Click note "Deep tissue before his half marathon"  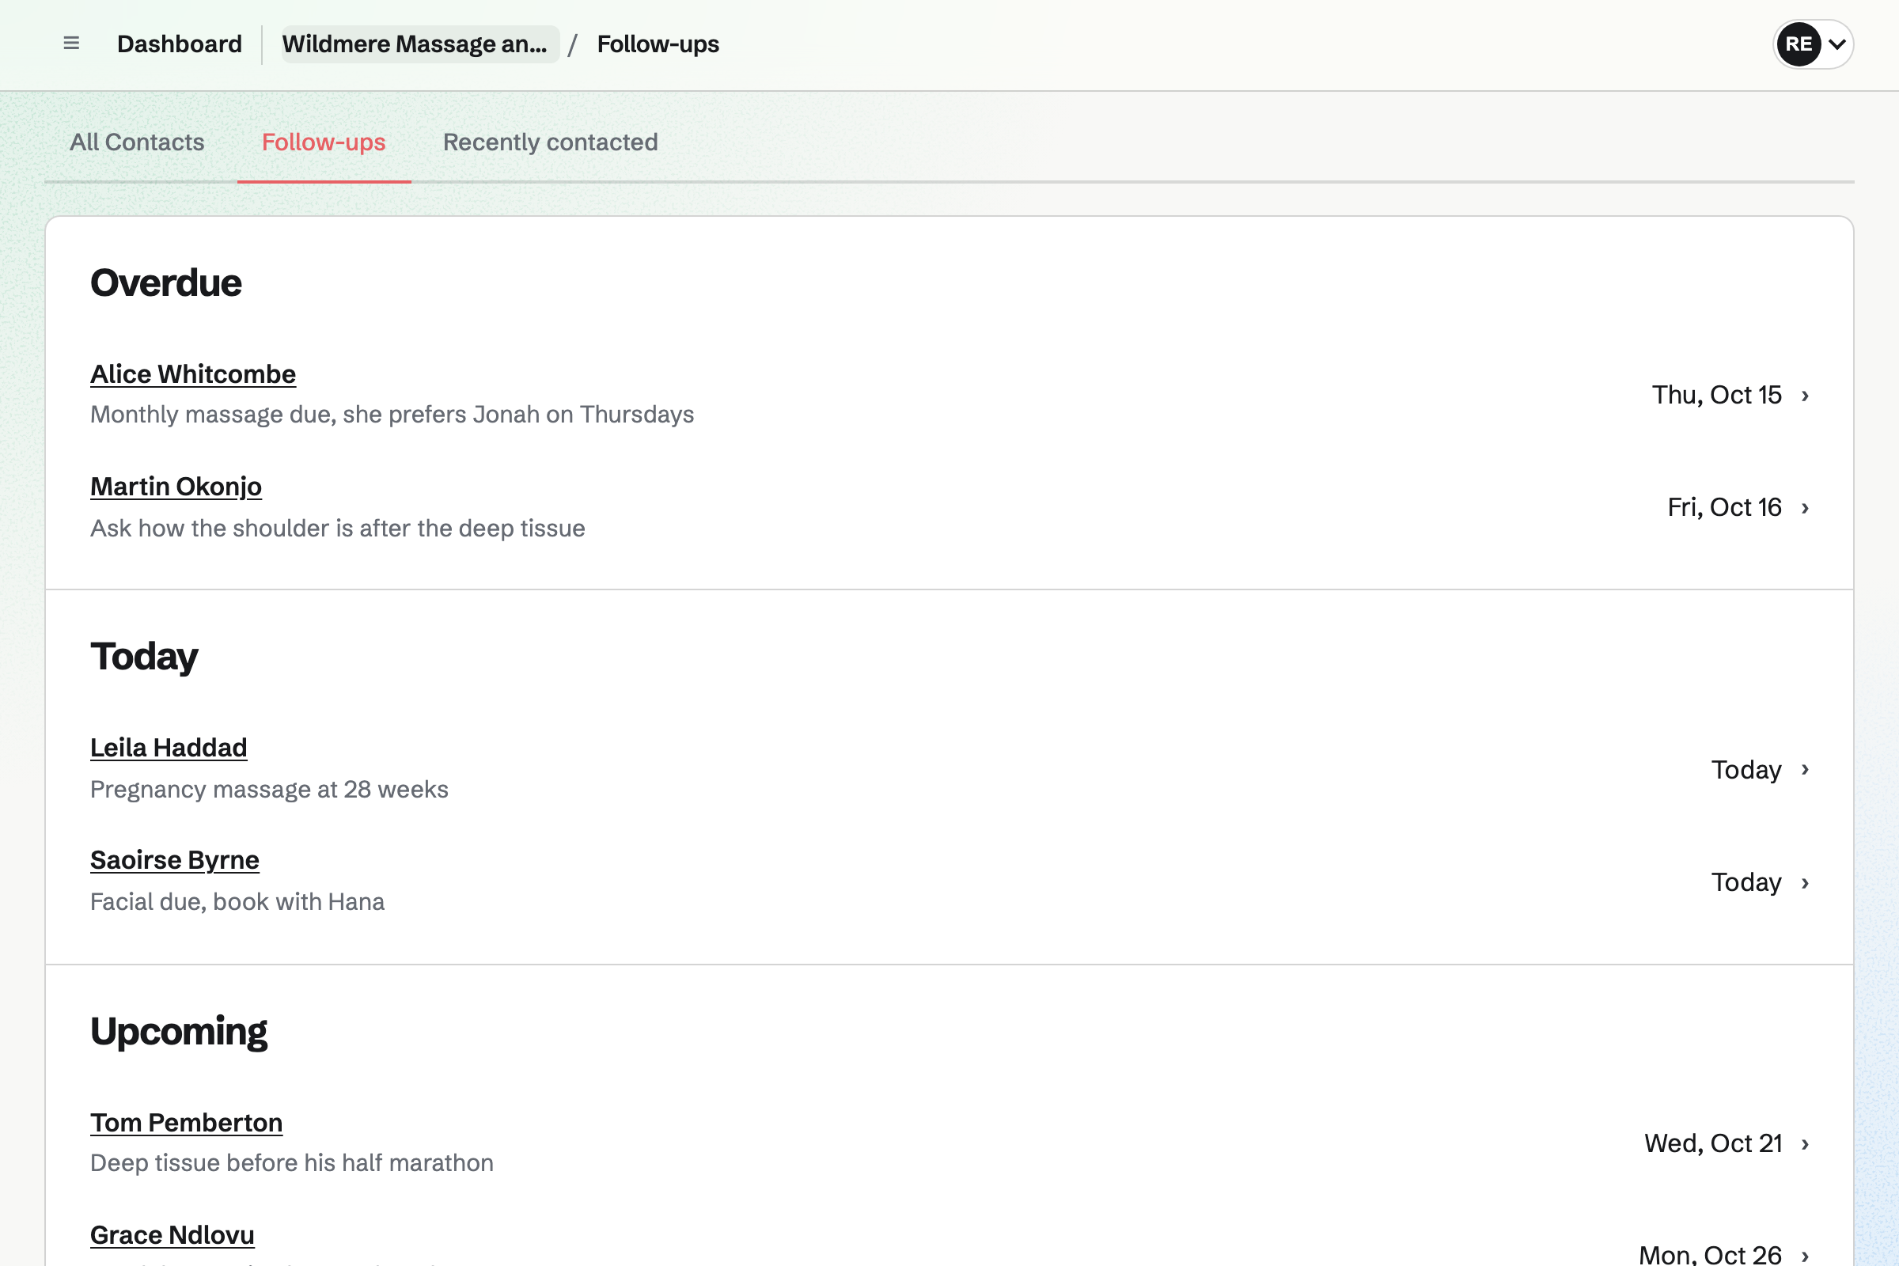point(291,1162)
